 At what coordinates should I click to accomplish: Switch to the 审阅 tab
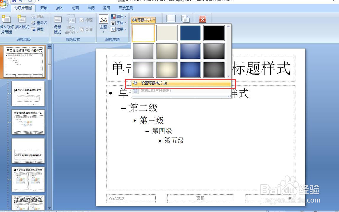click(x=91, y=8)
